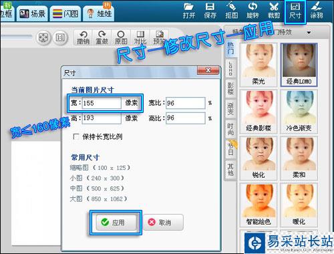Undo last action with 撤销

[83, 37]
